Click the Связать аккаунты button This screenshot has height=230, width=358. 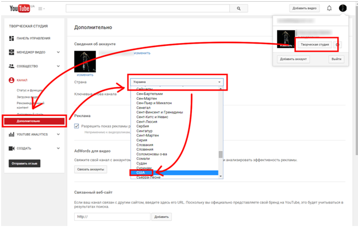click(90, 169)
